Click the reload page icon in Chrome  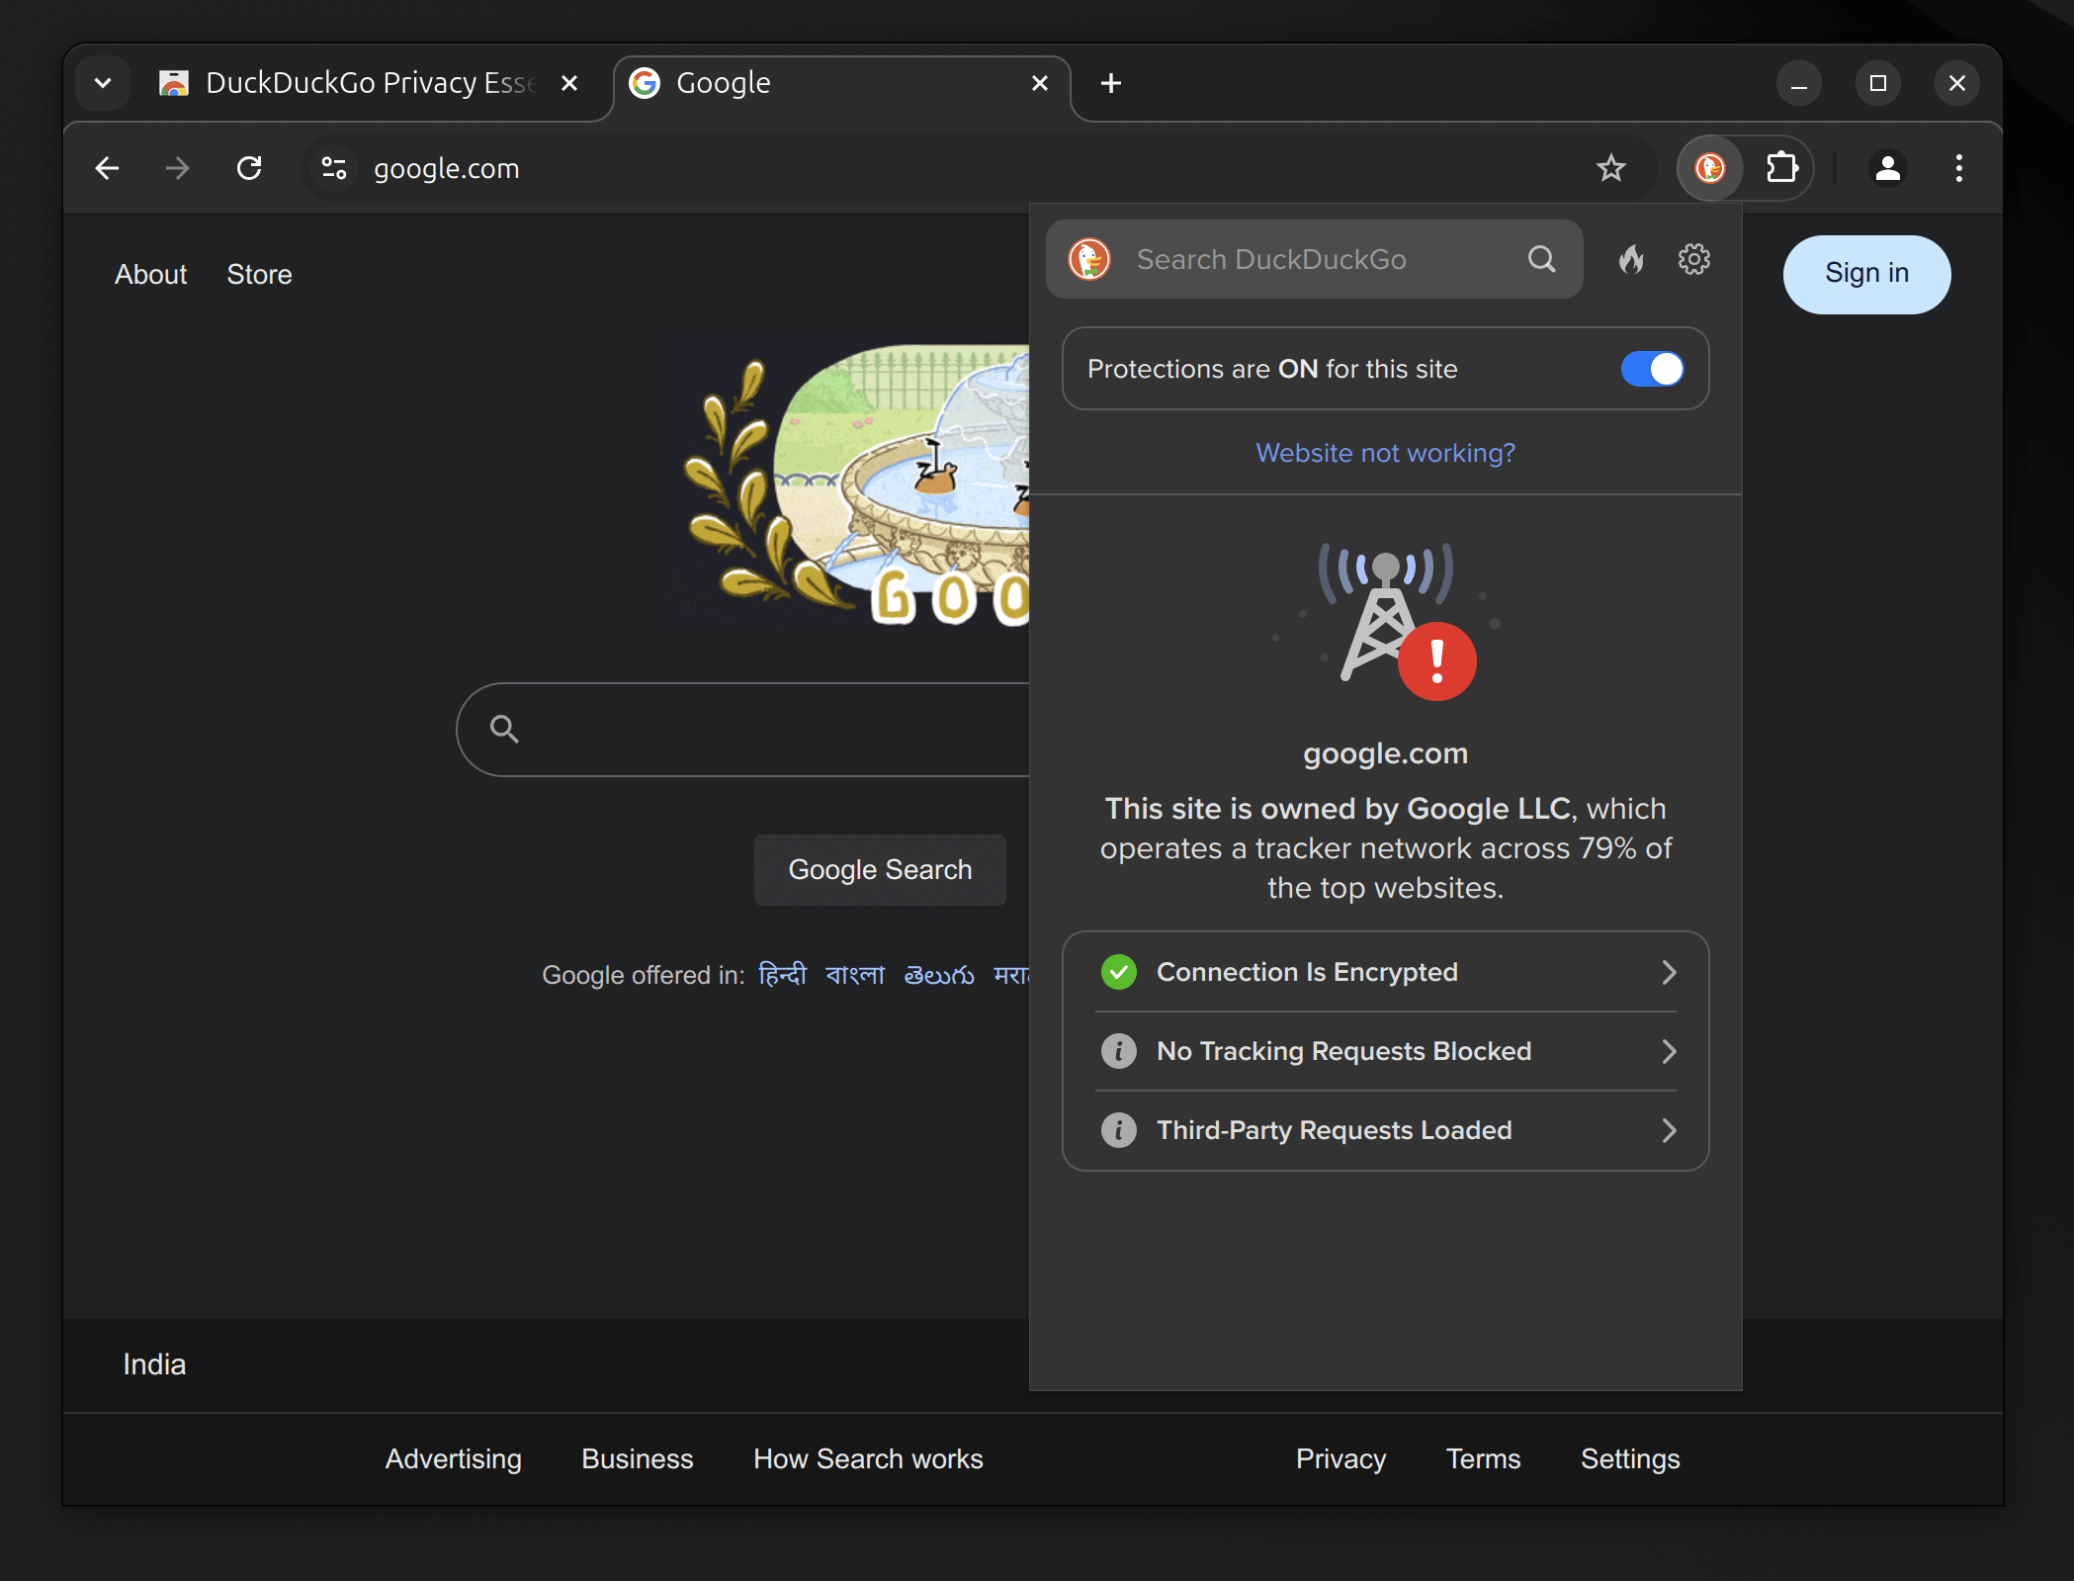point(249,168)
